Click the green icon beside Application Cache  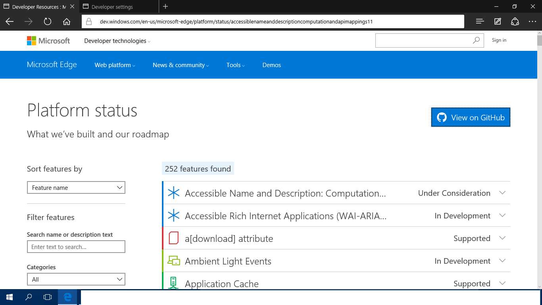[173, 283]
